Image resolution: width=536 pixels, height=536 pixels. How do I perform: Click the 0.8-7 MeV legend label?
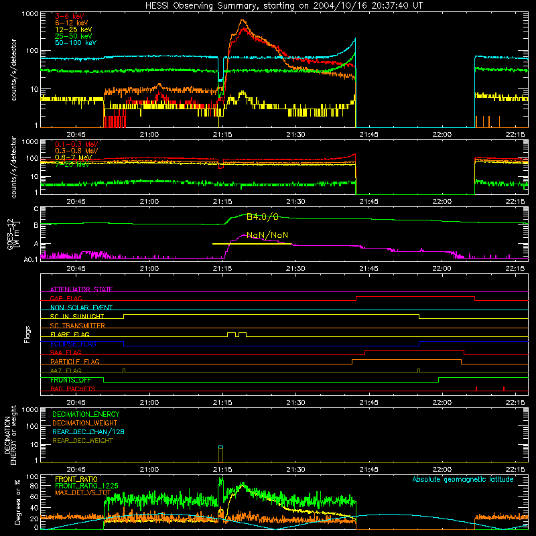tap(74, 157)
